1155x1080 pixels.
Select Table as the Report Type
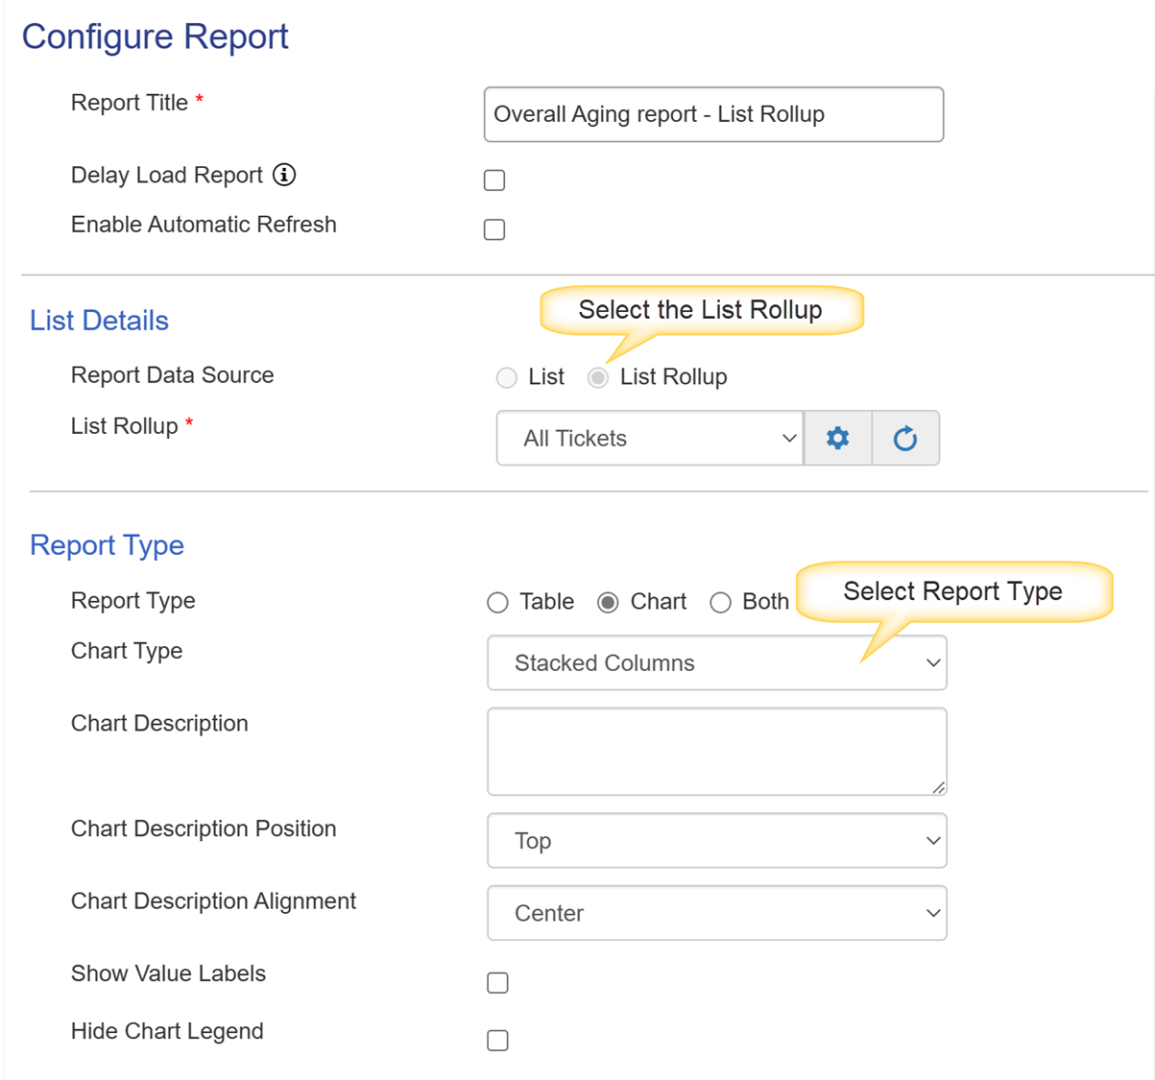click(x=497, y=602)
